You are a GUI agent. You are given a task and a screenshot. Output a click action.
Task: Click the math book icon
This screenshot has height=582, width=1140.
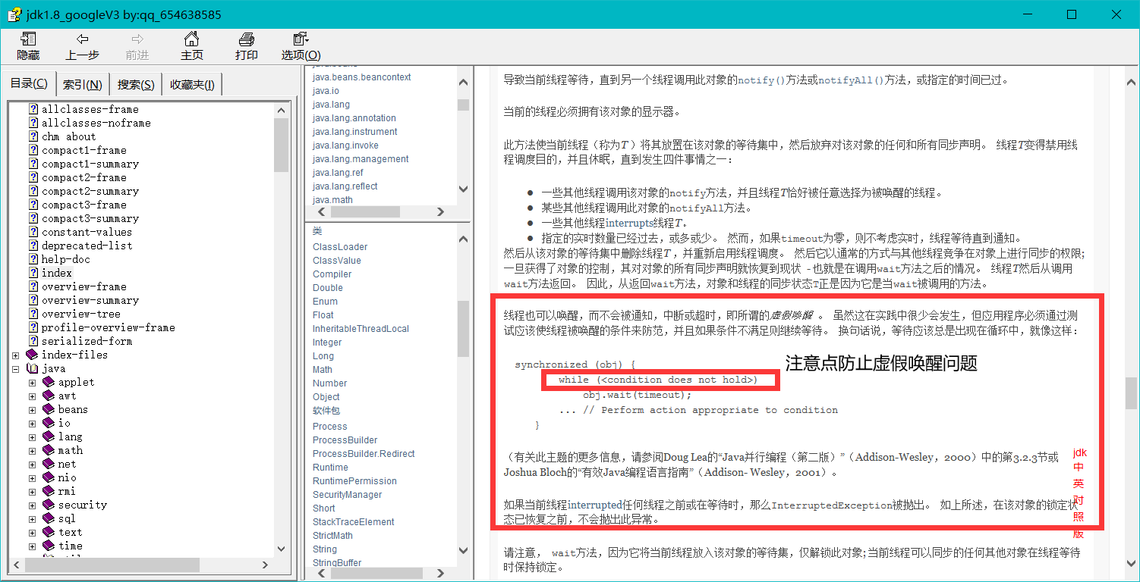pyautogui.click(x=49, y=450)
